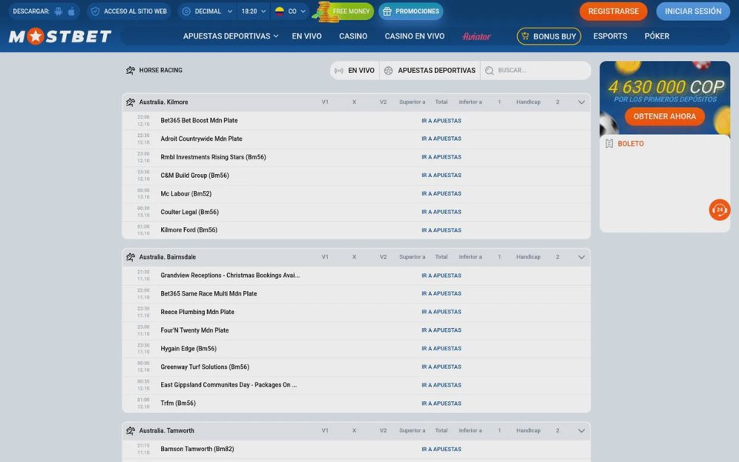The image size is (739, 462).
Task: Open the Decimal odds format dropdown
Action: (208, 12)
